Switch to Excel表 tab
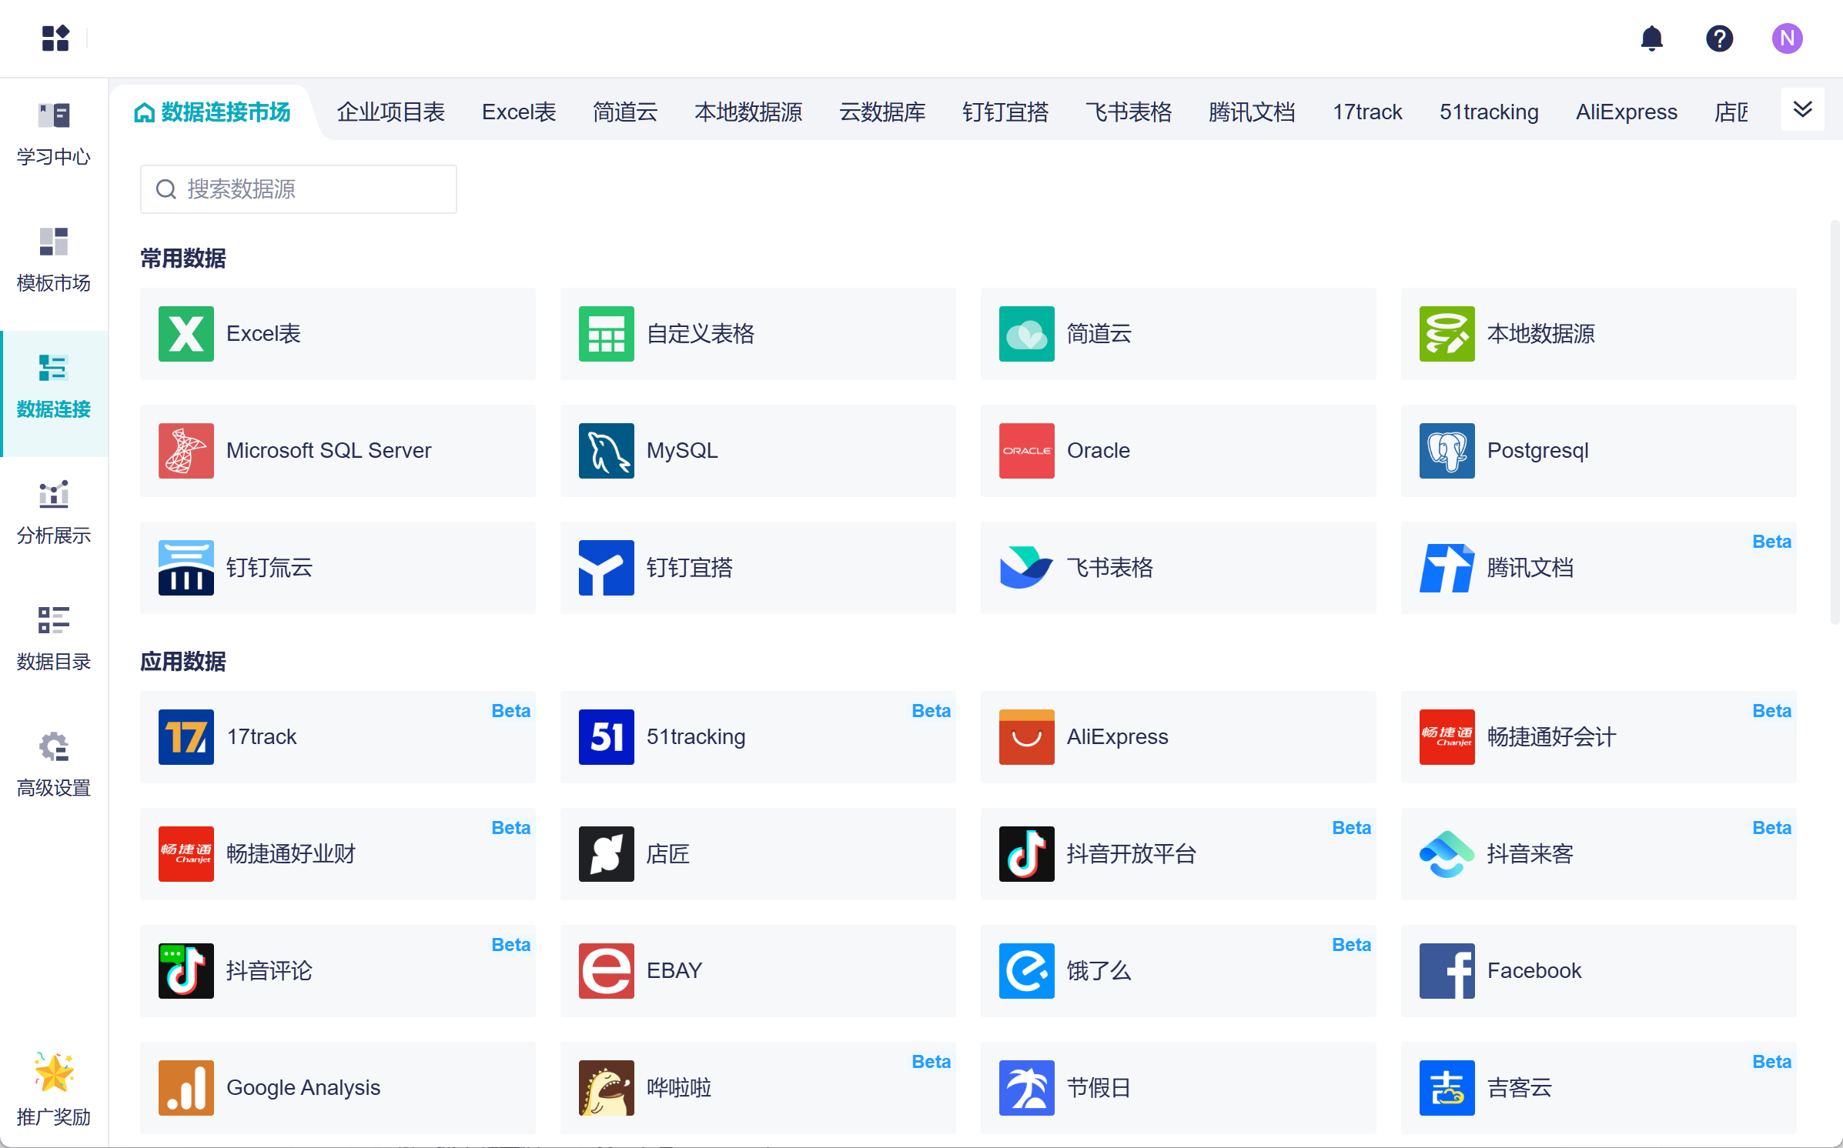Screen dimensions: 1843x1148 pos(519,112)
